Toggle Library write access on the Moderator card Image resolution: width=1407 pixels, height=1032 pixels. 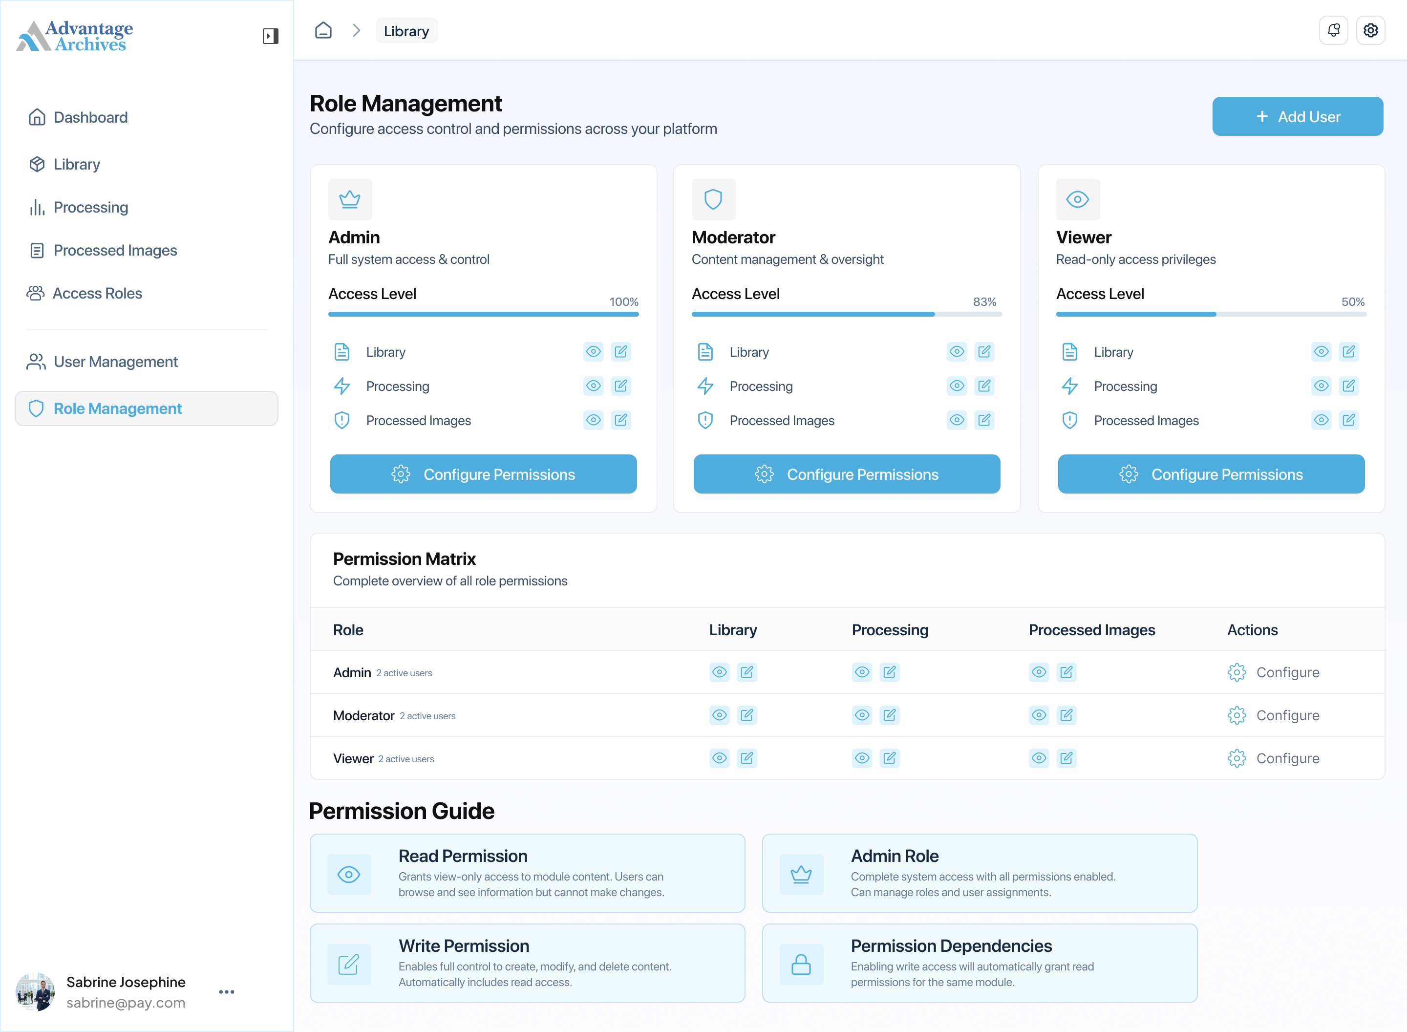pyautogui.click(x=984, y=352)
